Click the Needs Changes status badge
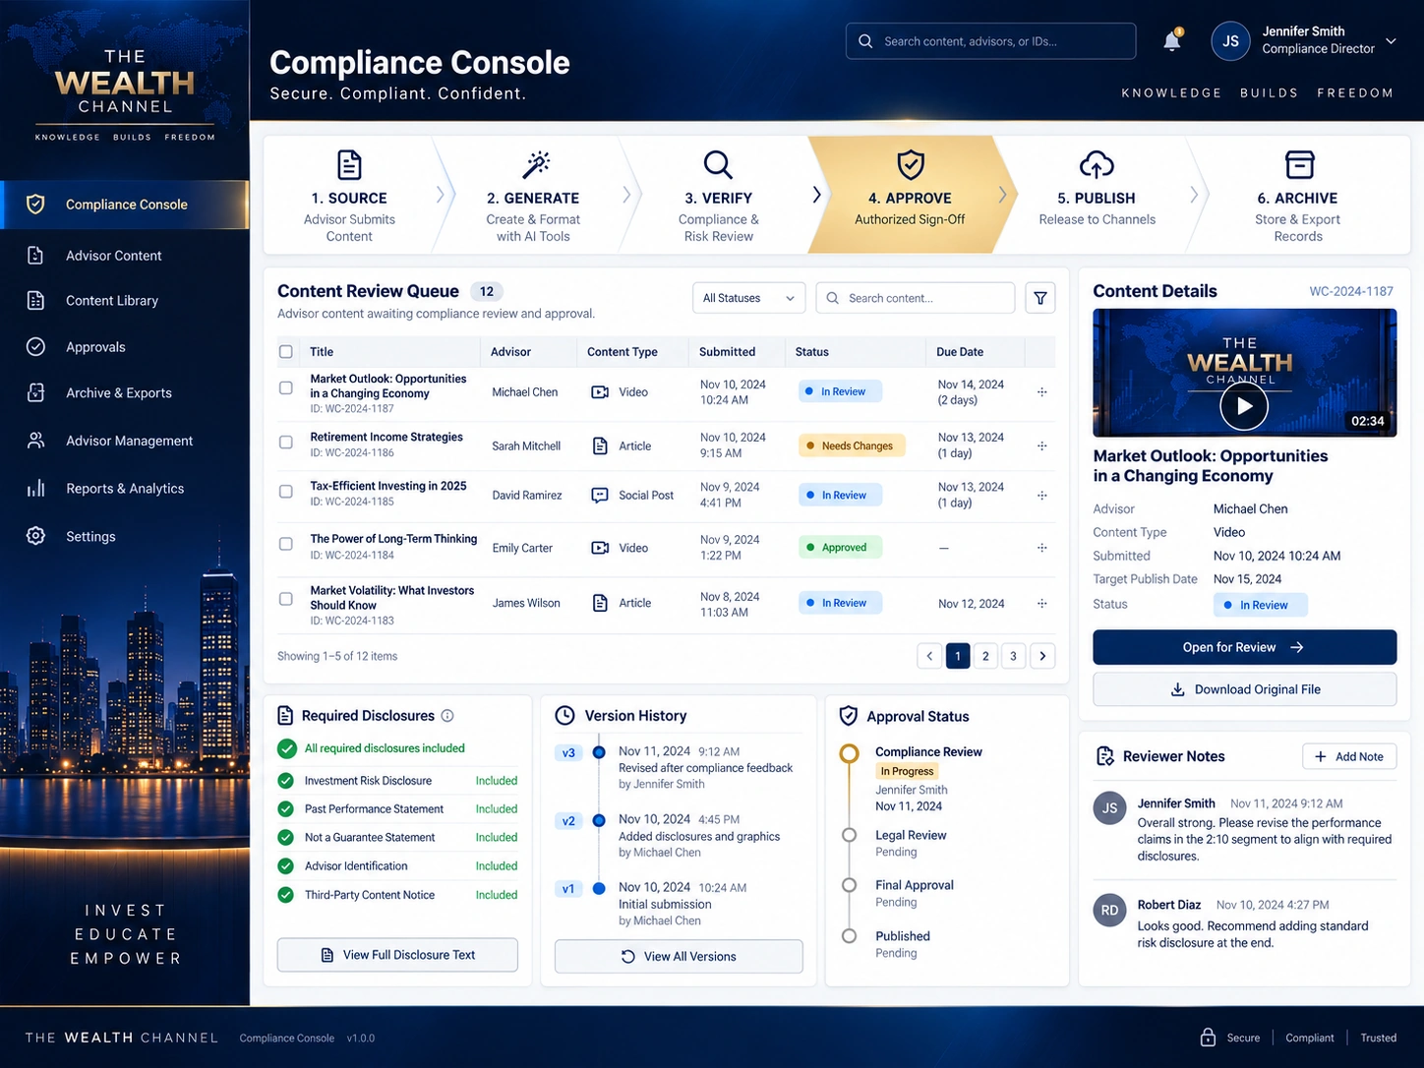The width and height of the screenshot is (1424, 1068). click(851, 445)
